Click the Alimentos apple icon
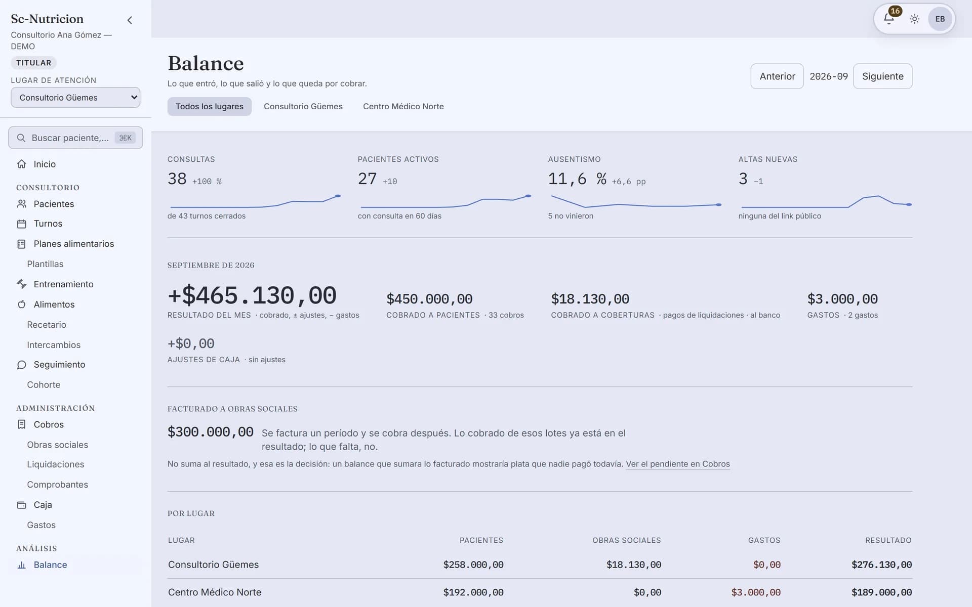Image resolution: width=972 pixels, height=607 pixels. click(21, 305)
